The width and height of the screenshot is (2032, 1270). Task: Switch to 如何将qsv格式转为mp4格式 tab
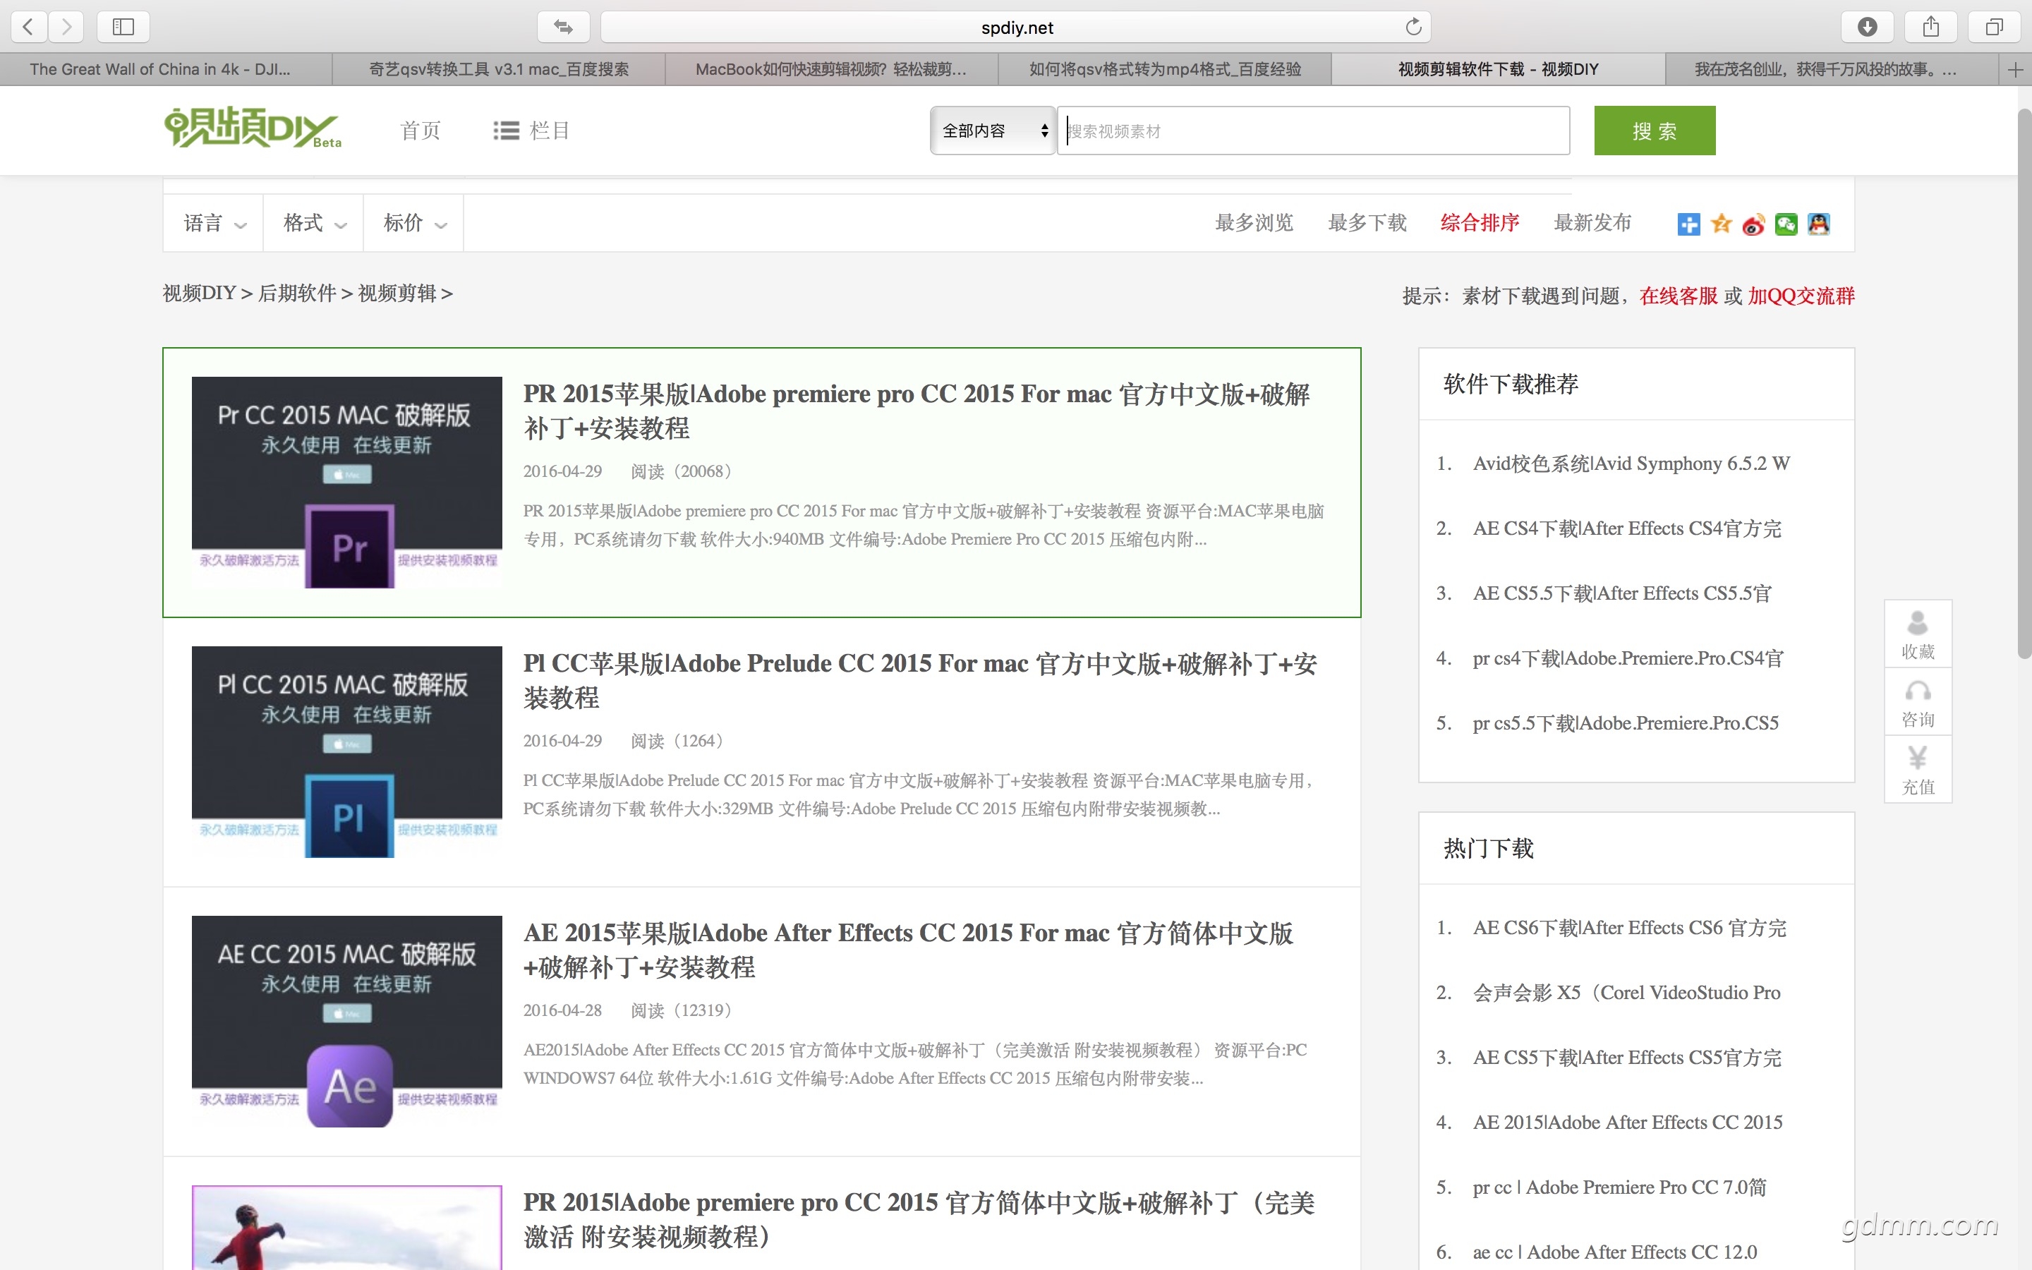click(1165, 70)
